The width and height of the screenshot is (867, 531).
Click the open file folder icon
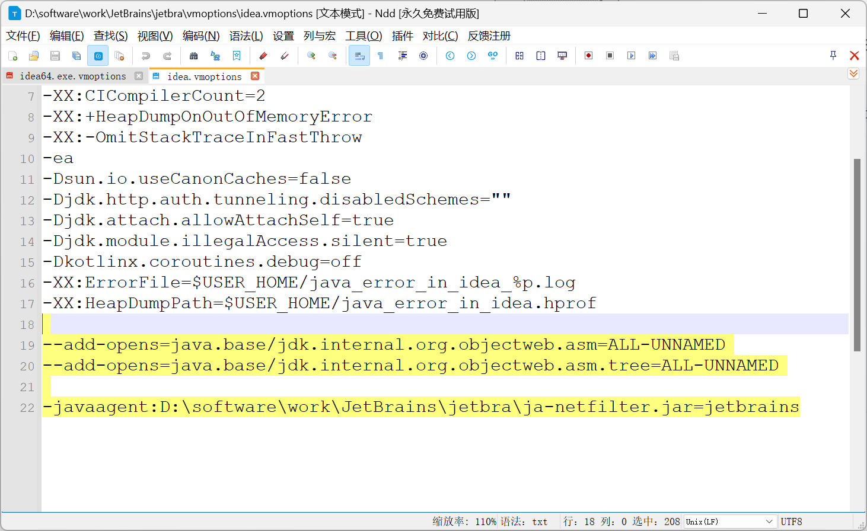point(34,56)
